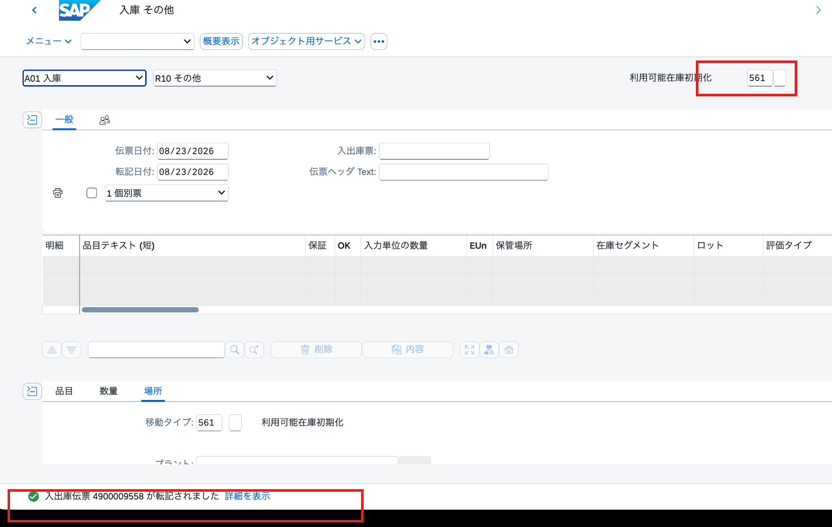Click the 伝票日付 date field
The image size is (832, 527).
coord(193,151)
